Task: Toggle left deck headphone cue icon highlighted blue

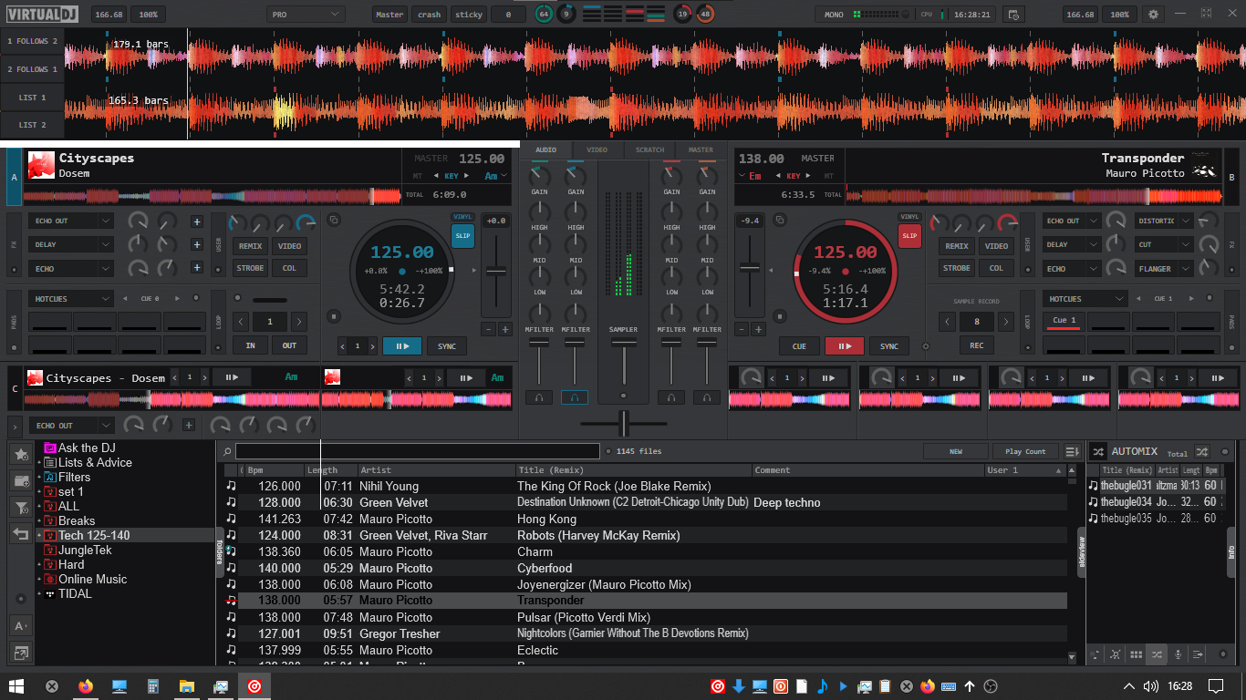Action: coord(575,397)
